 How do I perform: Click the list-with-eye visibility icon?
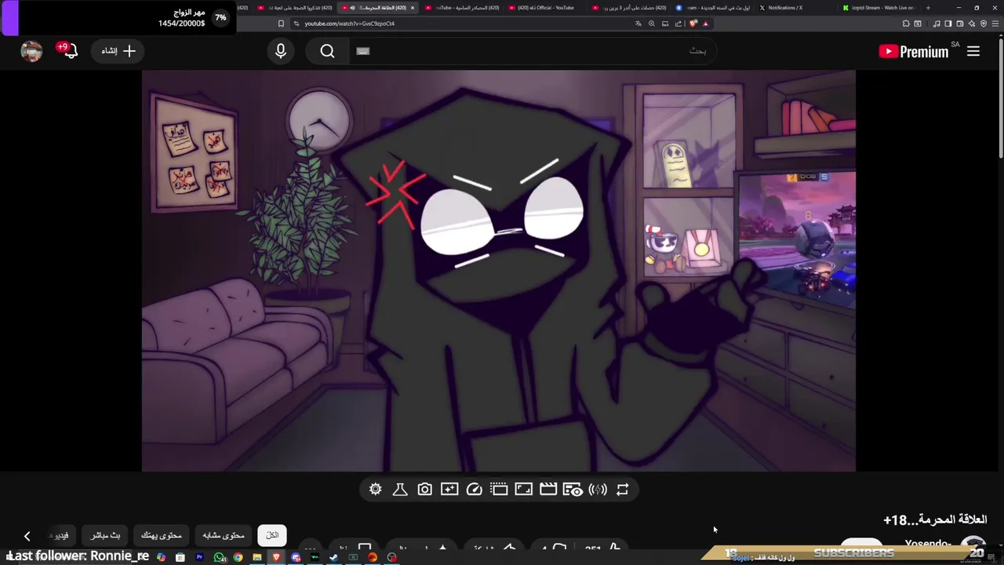[x=573, y=490]
